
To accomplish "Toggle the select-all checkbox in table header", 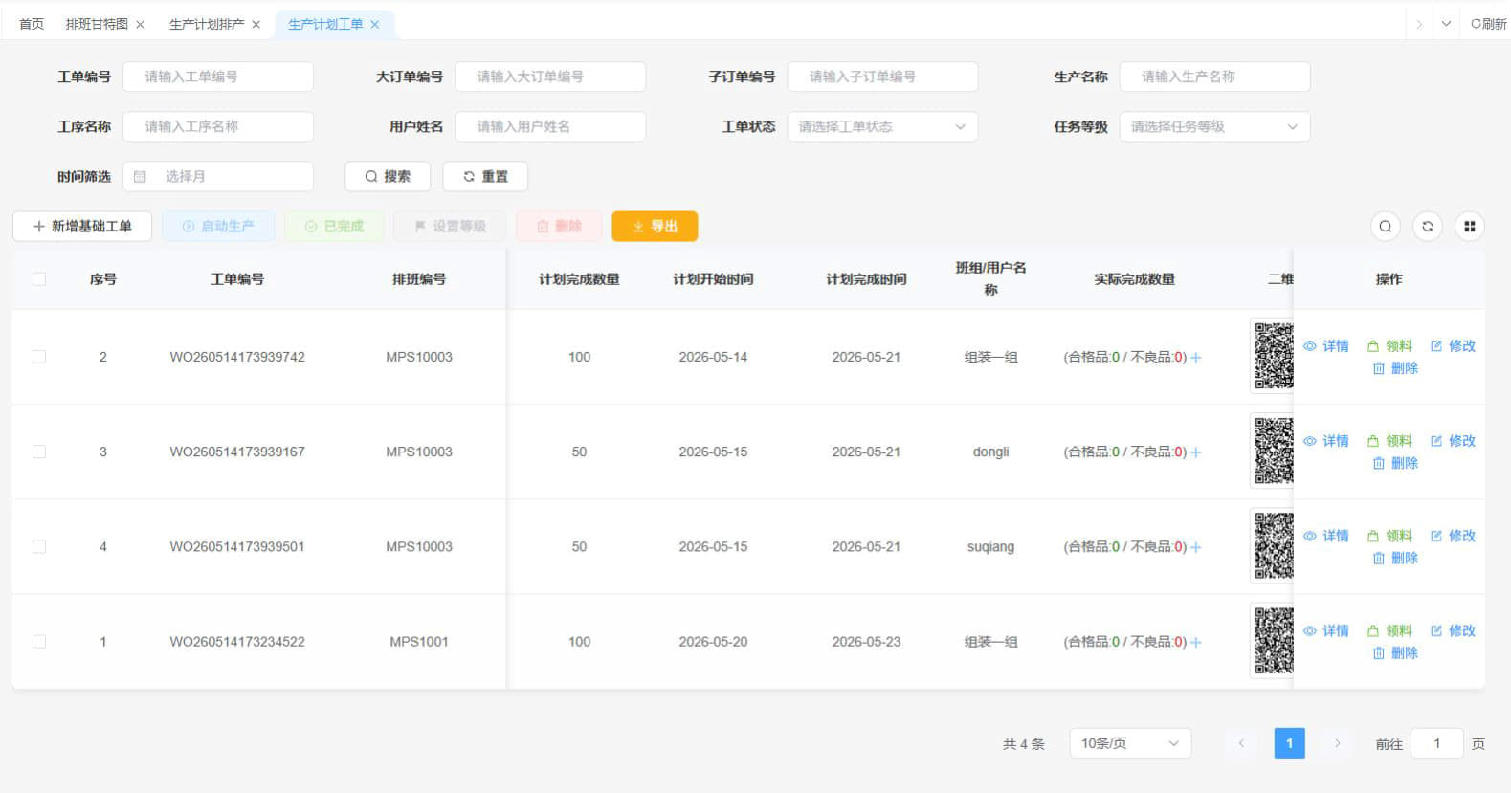I will (x=39, y=279).
